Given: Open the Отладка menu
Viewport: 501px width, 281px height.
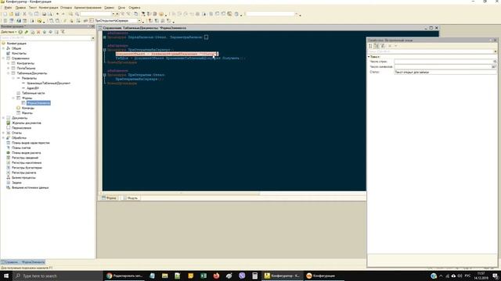Looking at the screenshot, I should [66, 7].
